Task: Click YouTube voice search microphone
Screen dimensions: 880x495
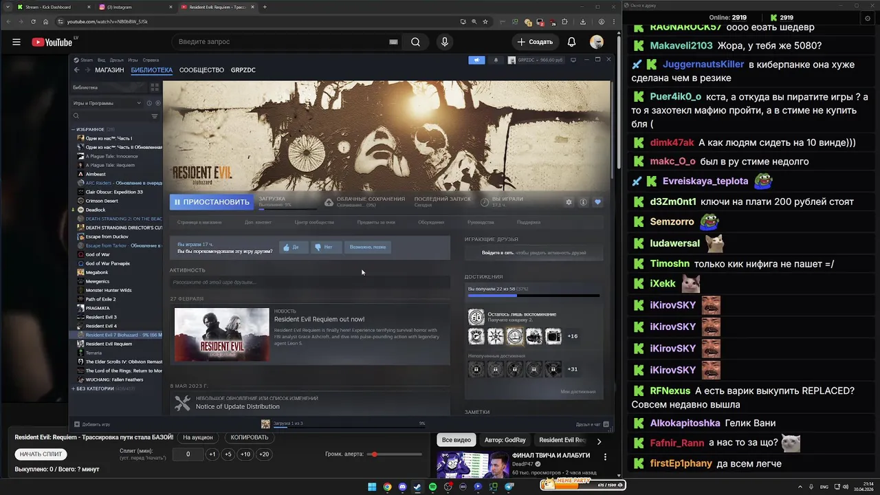Action: coord(445,42)
